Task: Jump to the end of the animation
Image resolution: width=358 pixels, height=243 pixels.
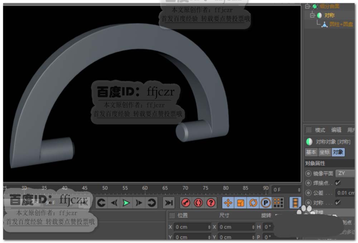Action: tap(169, 203)
